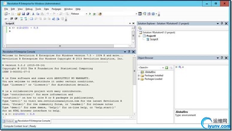
Task: Open the Packages menu
Action: point(56,9)
